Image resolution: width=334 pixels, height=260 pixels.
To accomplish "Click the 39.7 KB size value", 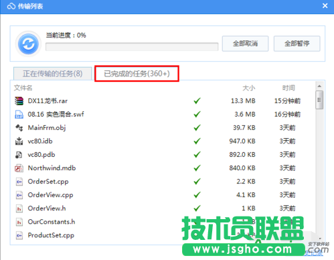I will [244, 128].
